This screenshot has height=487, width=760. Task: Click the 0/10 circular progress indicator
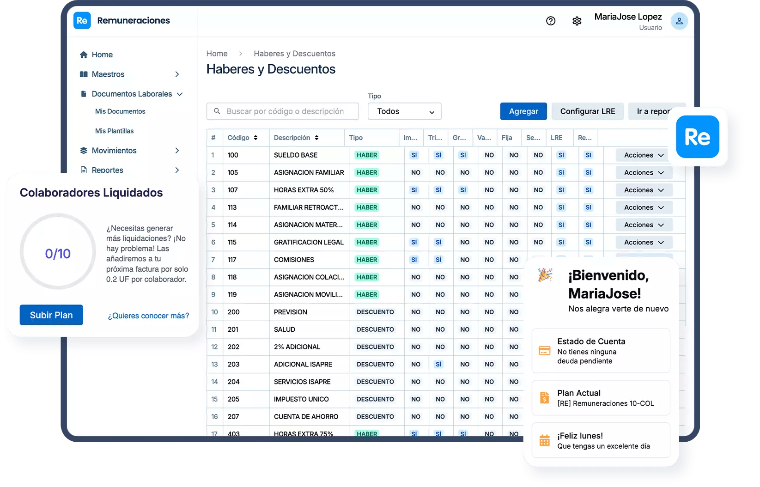(x=58, y=253)
